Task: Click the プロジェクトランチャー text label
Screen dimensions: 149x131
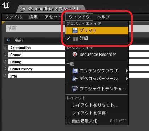Action: 103,89
